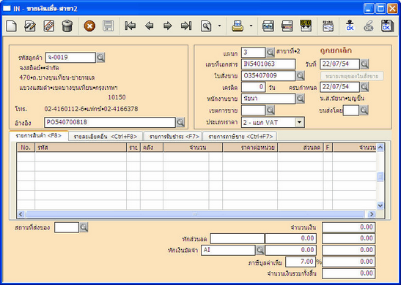Click the reference field PO540700818
The width and height of the screenshot is (401, 285).
(110, 122)
